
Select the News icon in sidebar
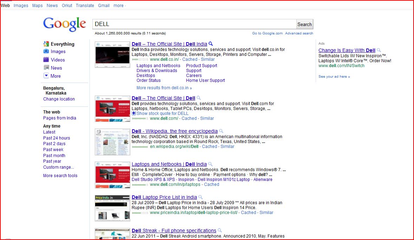click(x=46, y=68)
